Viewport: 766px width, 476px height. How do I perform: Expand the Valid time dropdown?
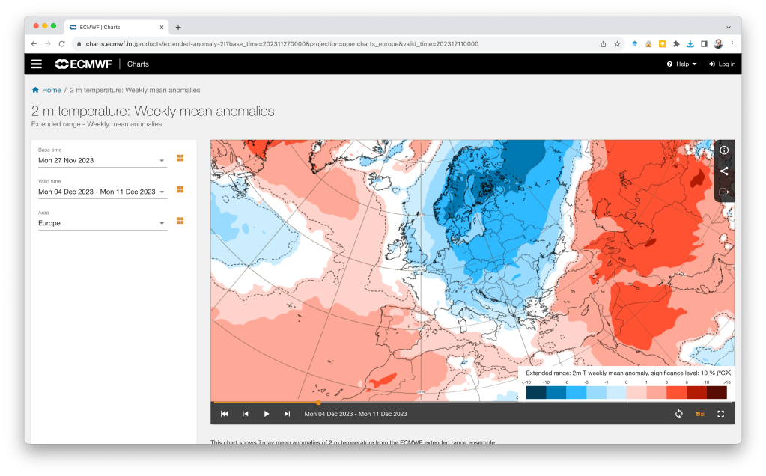point(162,192)
